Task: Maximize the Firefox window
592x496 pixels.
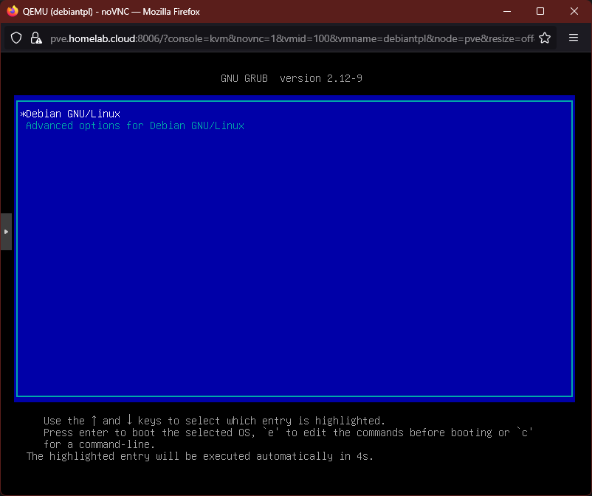Action: (x=540, y=11)
